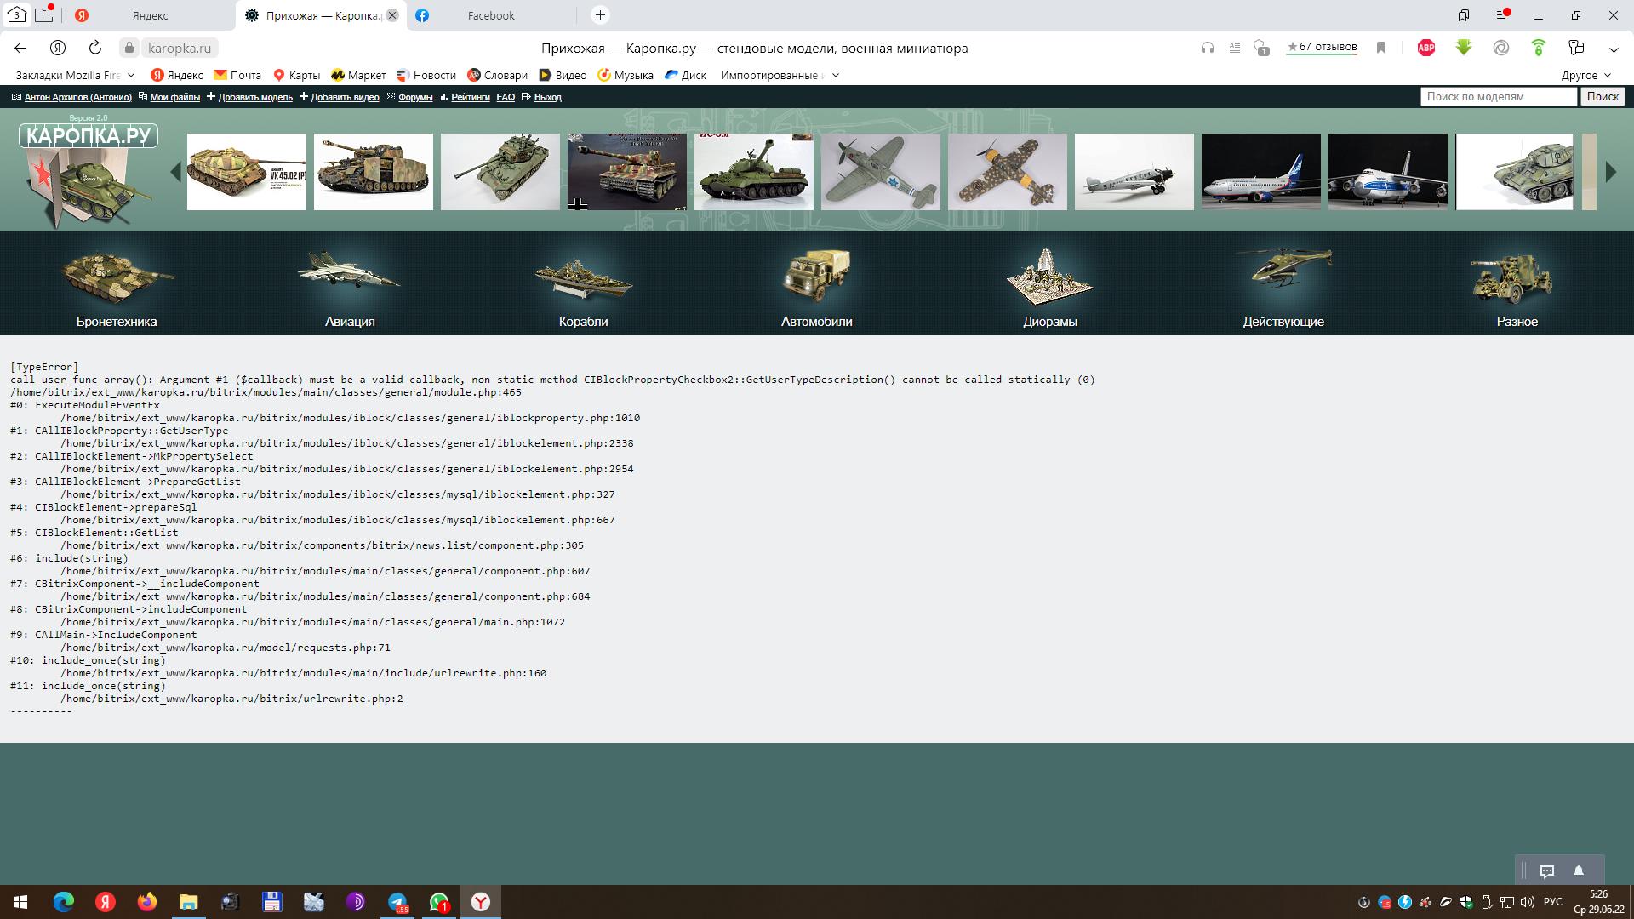The image size is (1634, 919).
Task: Click the browser downloads arrow icon
Action: coord(1614,49)
